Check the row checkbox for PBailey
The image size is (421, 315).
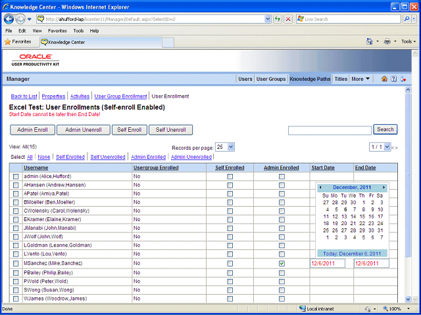pyautogui.click(x=16, y=273)
